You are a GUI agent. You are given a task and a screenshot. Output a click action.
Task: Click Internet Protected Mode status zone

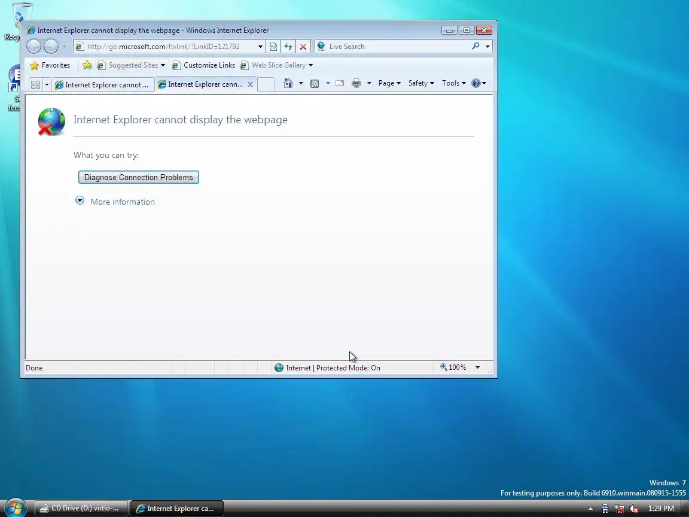[327, 368]
